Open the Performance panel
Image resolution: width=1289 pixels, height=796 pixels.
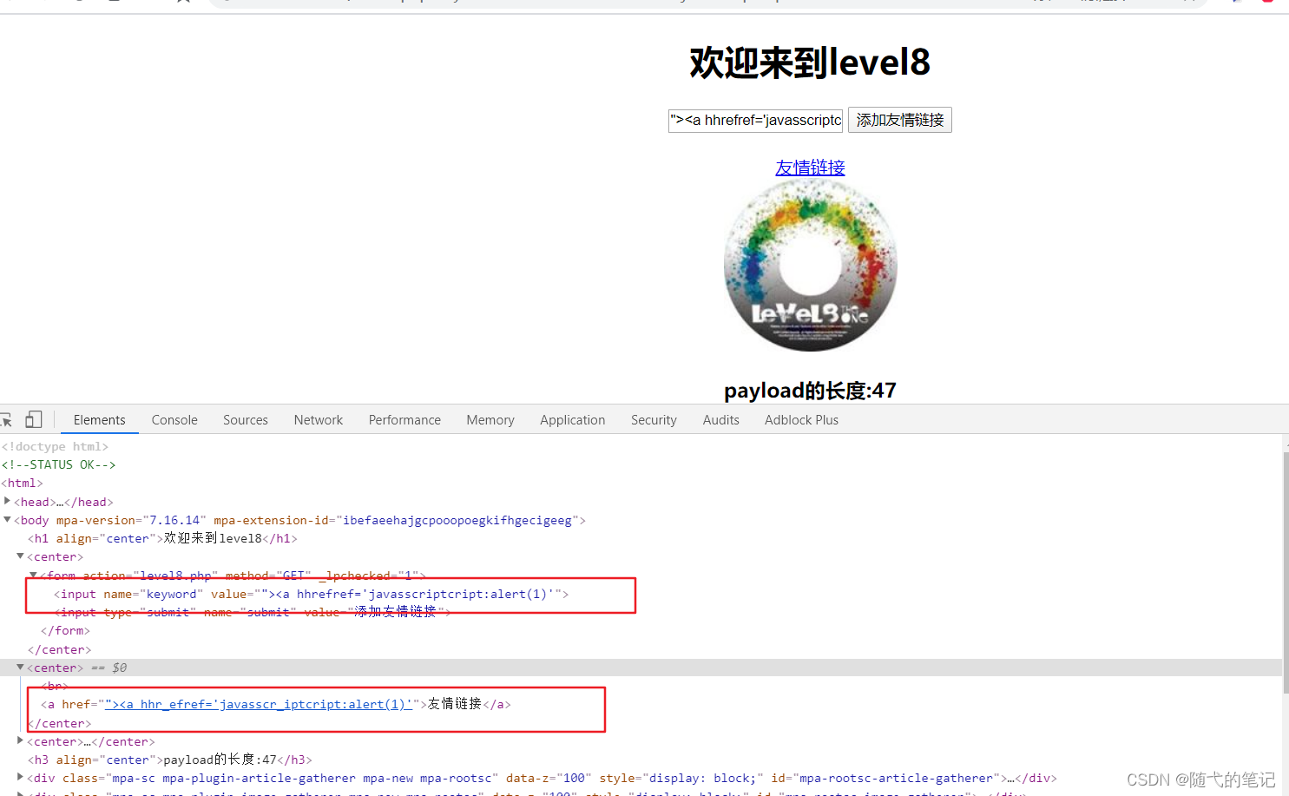pyautogui.click(x=404, y=419)
